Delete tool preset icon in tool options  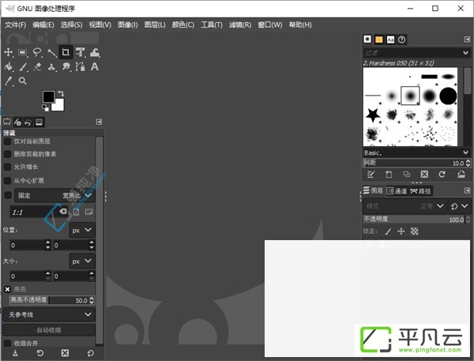point(65,353)
